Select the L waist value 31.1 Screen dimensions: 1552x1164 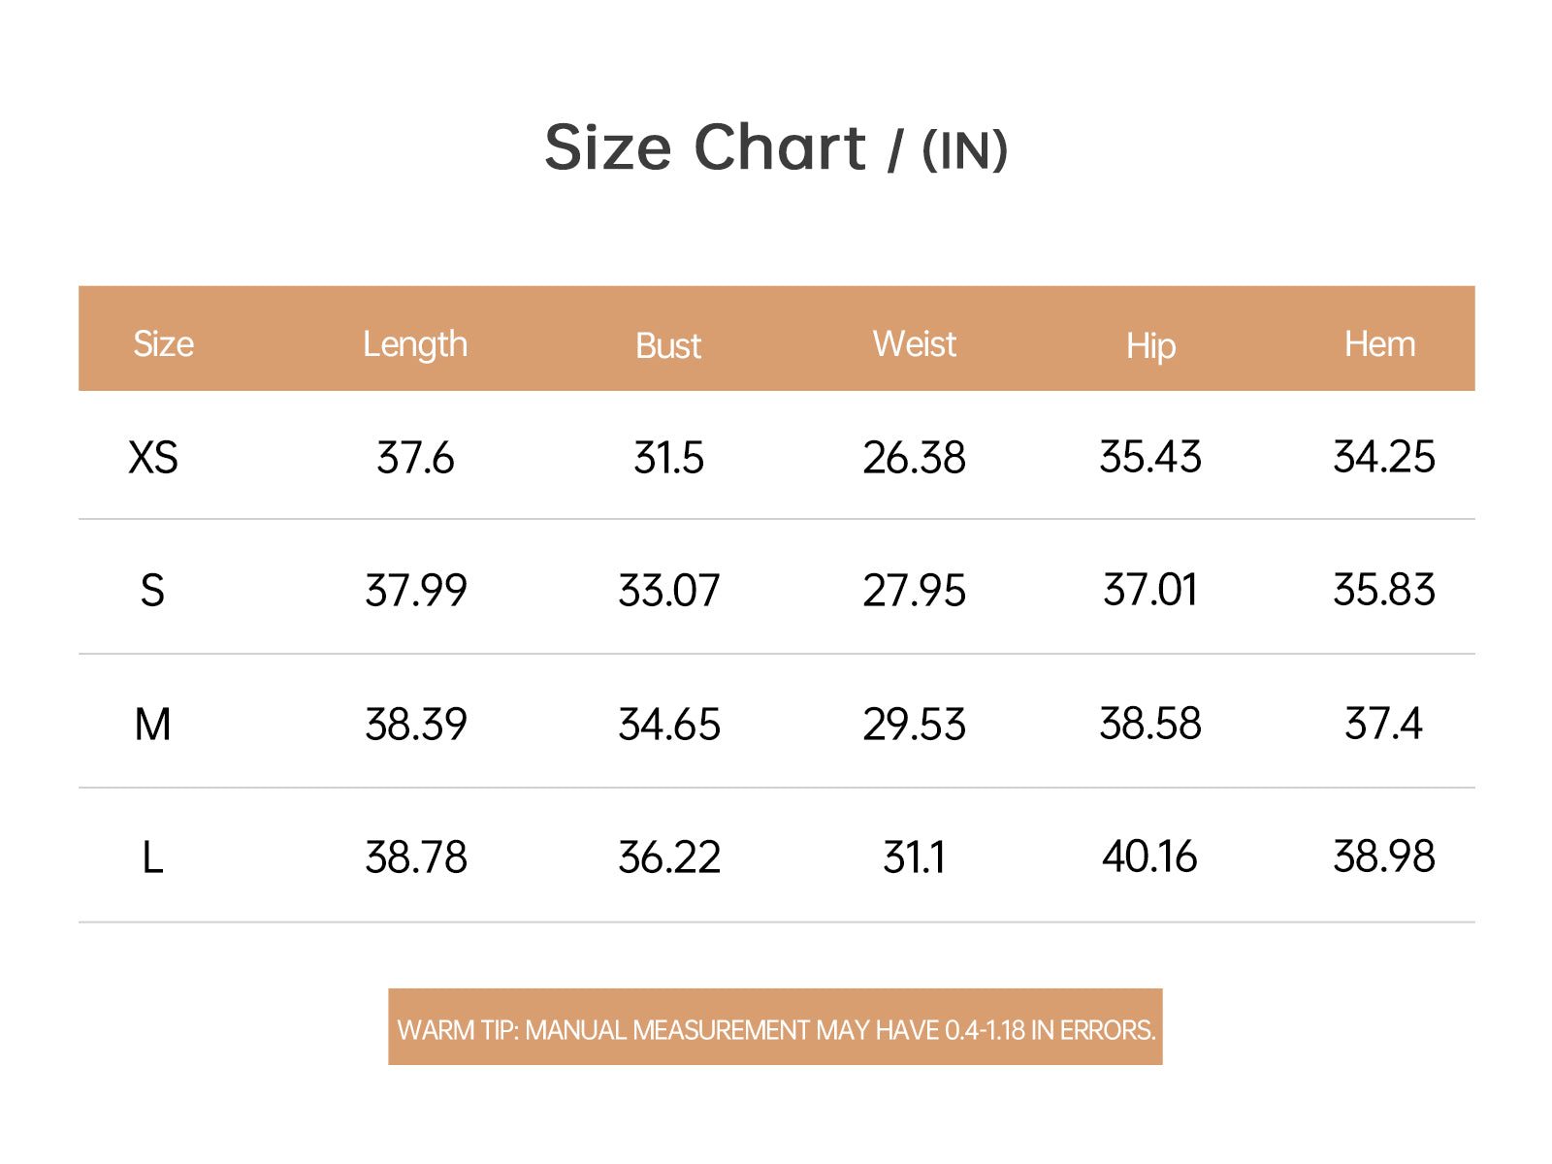point(914,857)
